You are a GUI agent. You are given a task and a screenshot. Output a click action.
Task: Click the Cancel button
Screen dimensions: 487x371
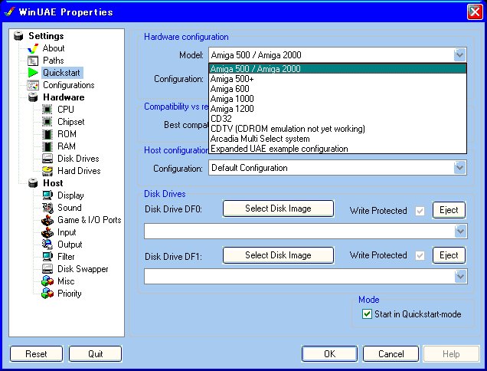391,354
